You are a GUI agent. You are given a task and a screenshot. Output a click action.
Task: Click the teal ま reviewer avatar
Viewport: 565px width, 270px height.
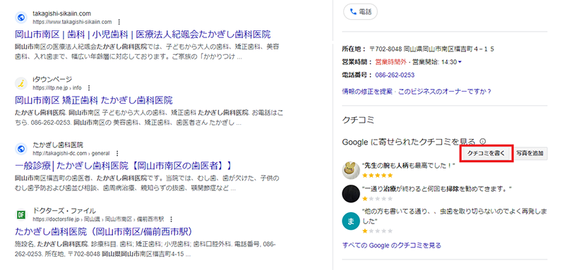click(x=351, y=222)
